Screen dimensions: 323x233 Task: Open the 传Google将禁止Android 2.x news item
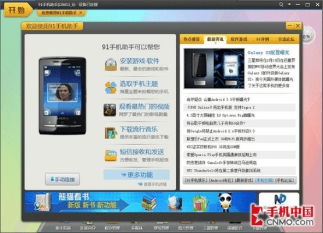221,131
